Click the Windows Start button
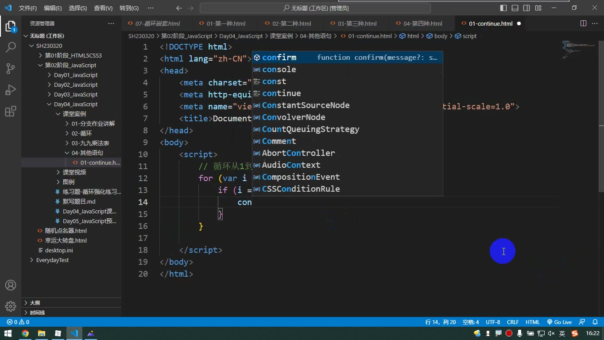The image size is (604, 340). click(x=8, y=333)
